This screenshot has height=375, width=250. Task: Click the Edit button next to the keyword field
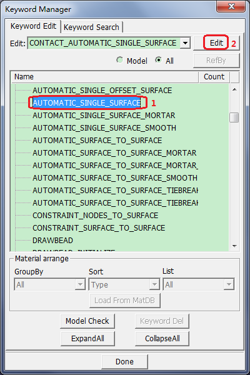tap(216, 43)
